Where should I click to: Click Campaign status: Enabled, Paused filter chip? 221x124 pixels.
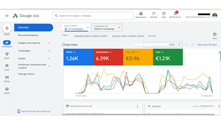tap(90, 36)
